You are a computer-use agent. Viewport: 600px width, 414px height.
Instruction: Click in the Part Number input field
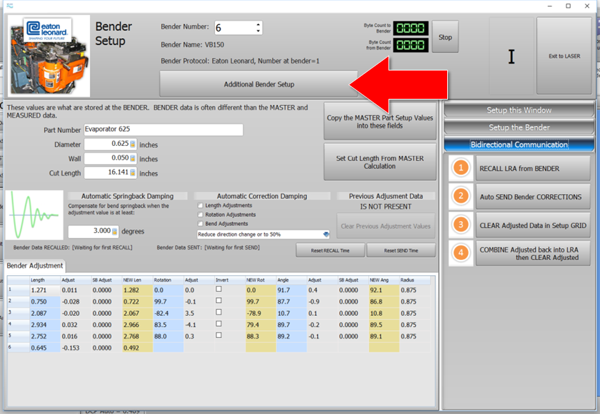(x=163, y=130)
